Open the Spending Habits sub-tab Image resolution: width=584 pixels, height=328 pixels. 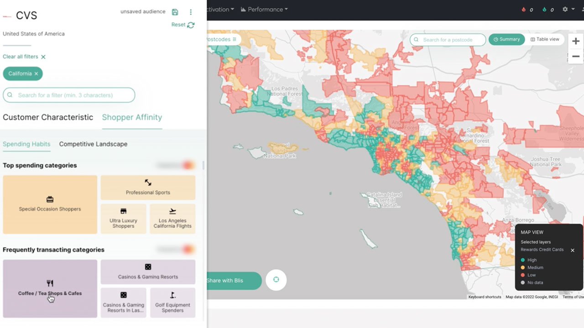(x=26, y=144)
